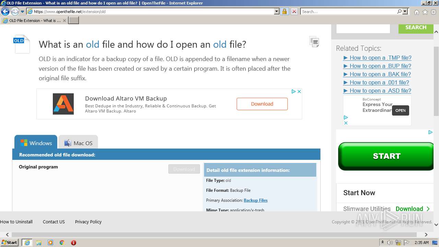Switch to the Mac OS tab
Image resolution: width=439 pixels, height=247 pixels.
click(78, 142)
